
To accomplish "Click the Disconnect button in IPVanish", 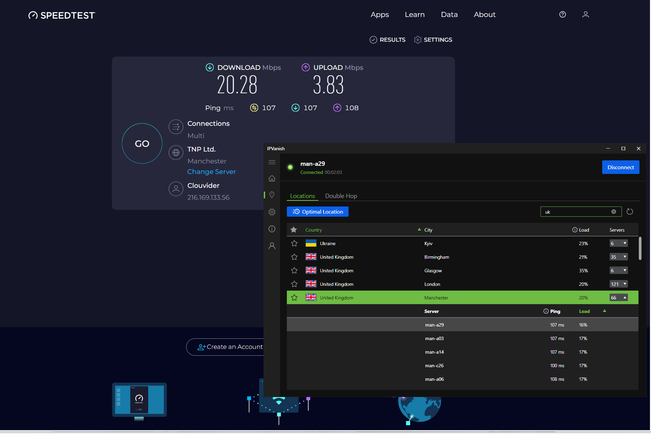I will click(620, 167).
